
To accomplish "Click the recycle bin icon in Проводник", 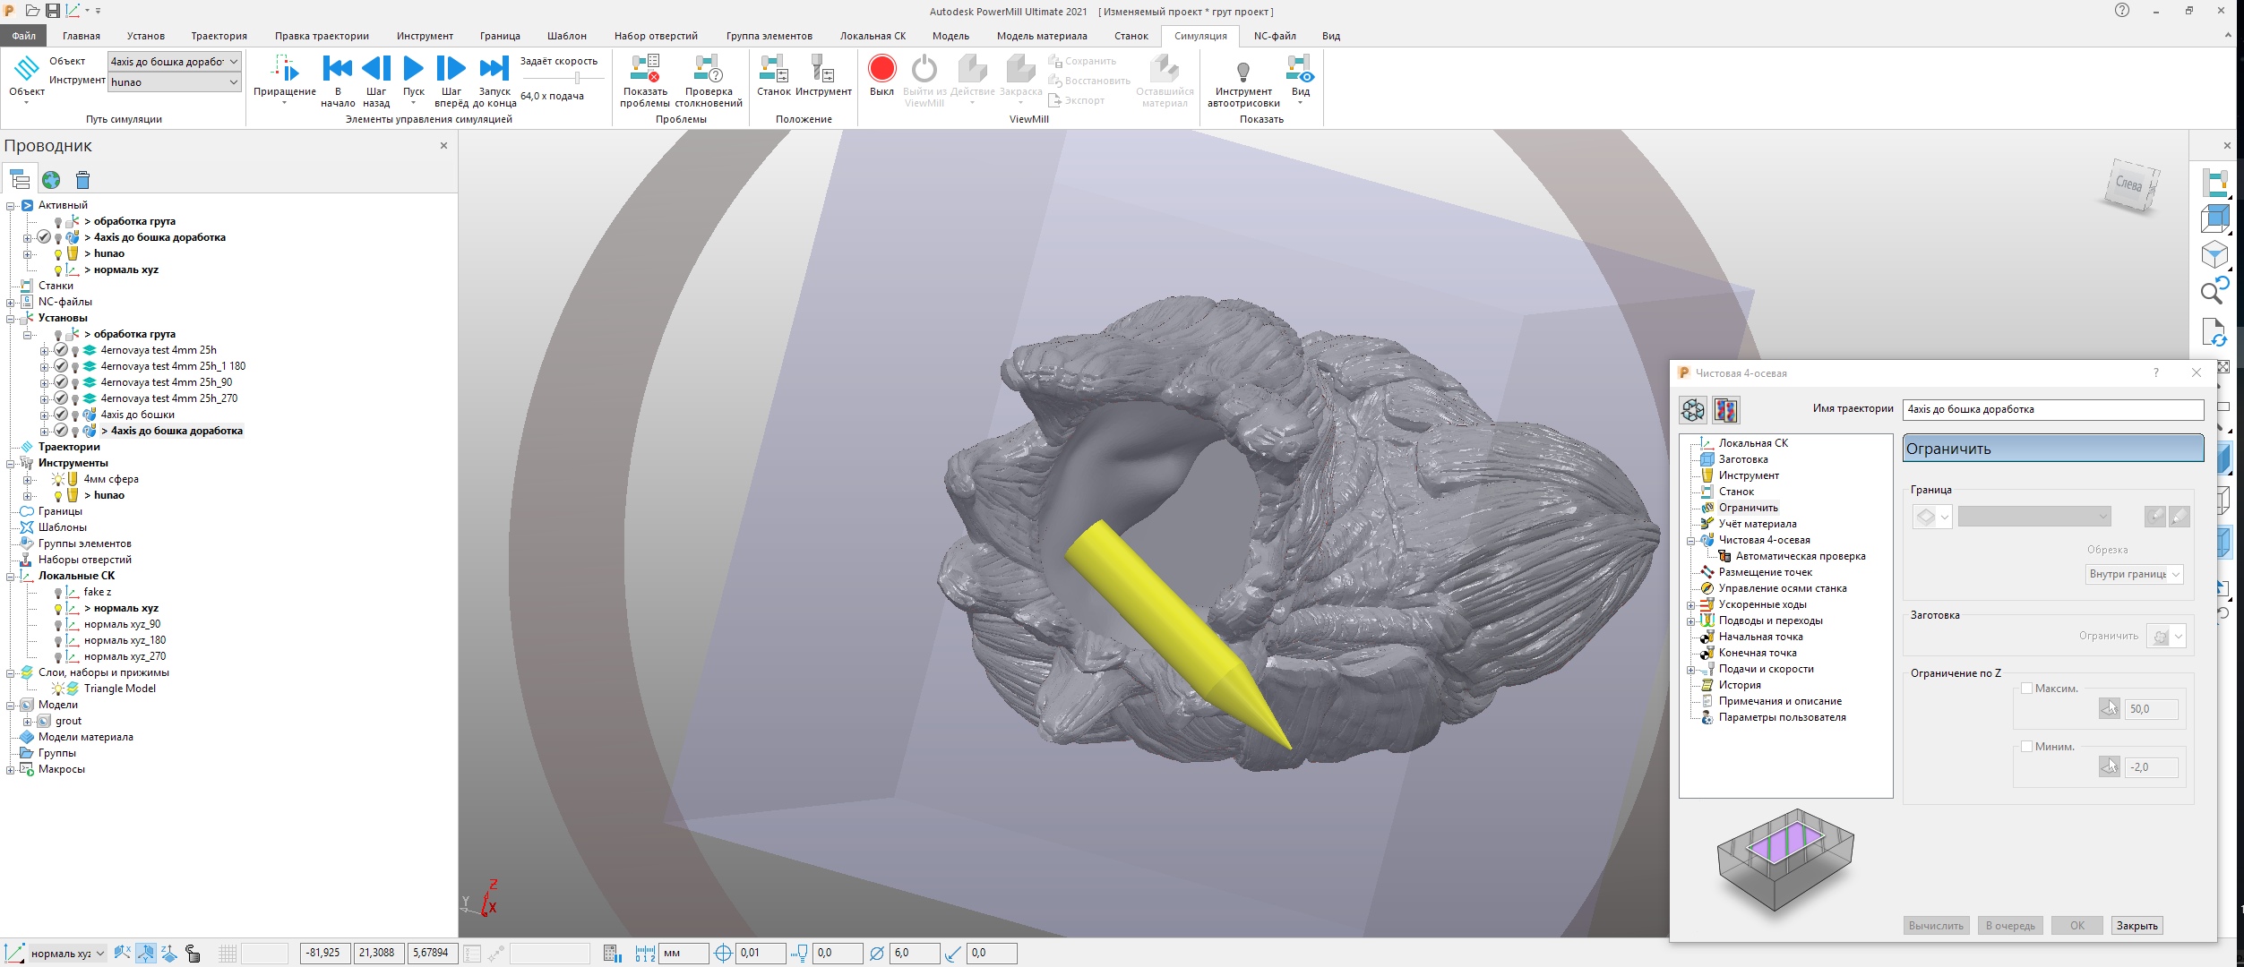I will (x=82, y=180).
